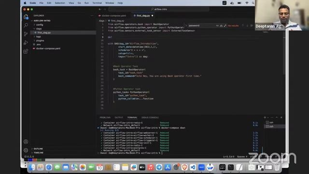
Task: Open first_dag.py in the Explorer tree
Action: (x=44, y=32)
